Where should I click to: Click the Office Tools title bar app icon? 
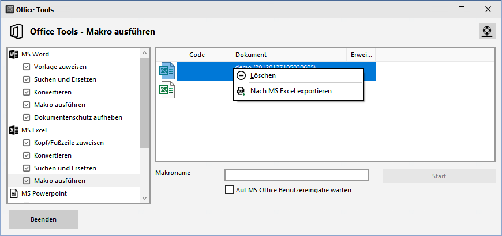click(x=10, y=10)
